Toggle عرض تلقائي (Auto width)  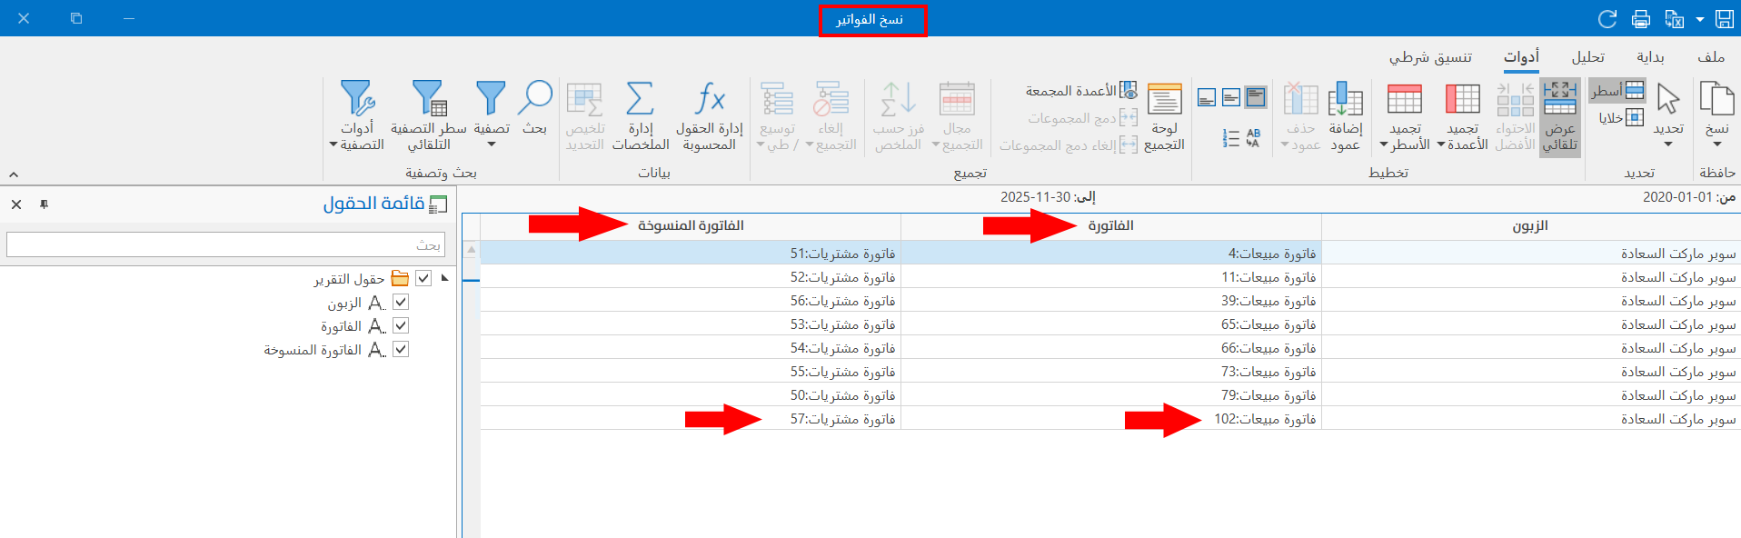coord(1560,116)
